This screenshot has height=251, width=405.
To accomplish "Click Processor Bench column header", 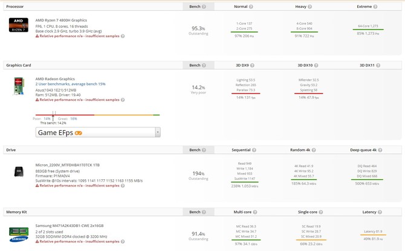I will coord(198,7).
